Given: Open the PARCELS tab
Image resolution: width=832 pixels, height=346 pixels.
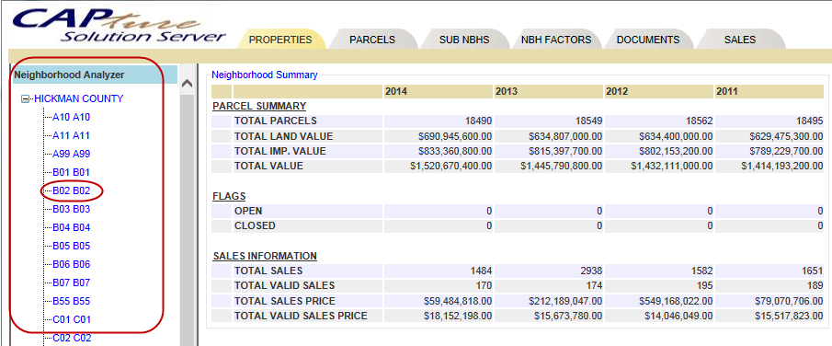Looking at the screenshot, I should (372, 40).
